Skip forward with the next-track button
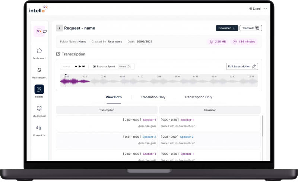The image size is (298, 182). click(x=83, y=67)
